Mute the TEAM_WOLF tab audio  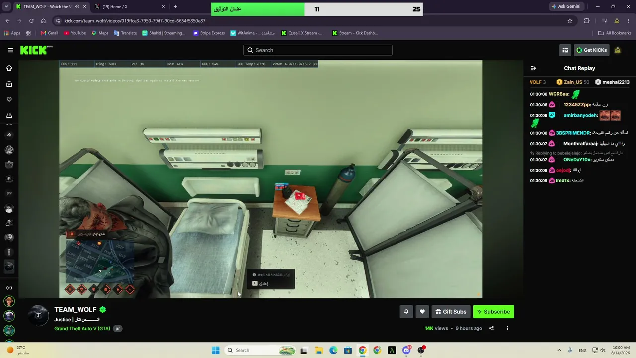point(77,7)
